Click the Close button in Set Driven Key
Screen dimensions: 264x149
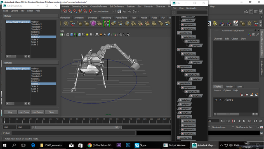51,112
